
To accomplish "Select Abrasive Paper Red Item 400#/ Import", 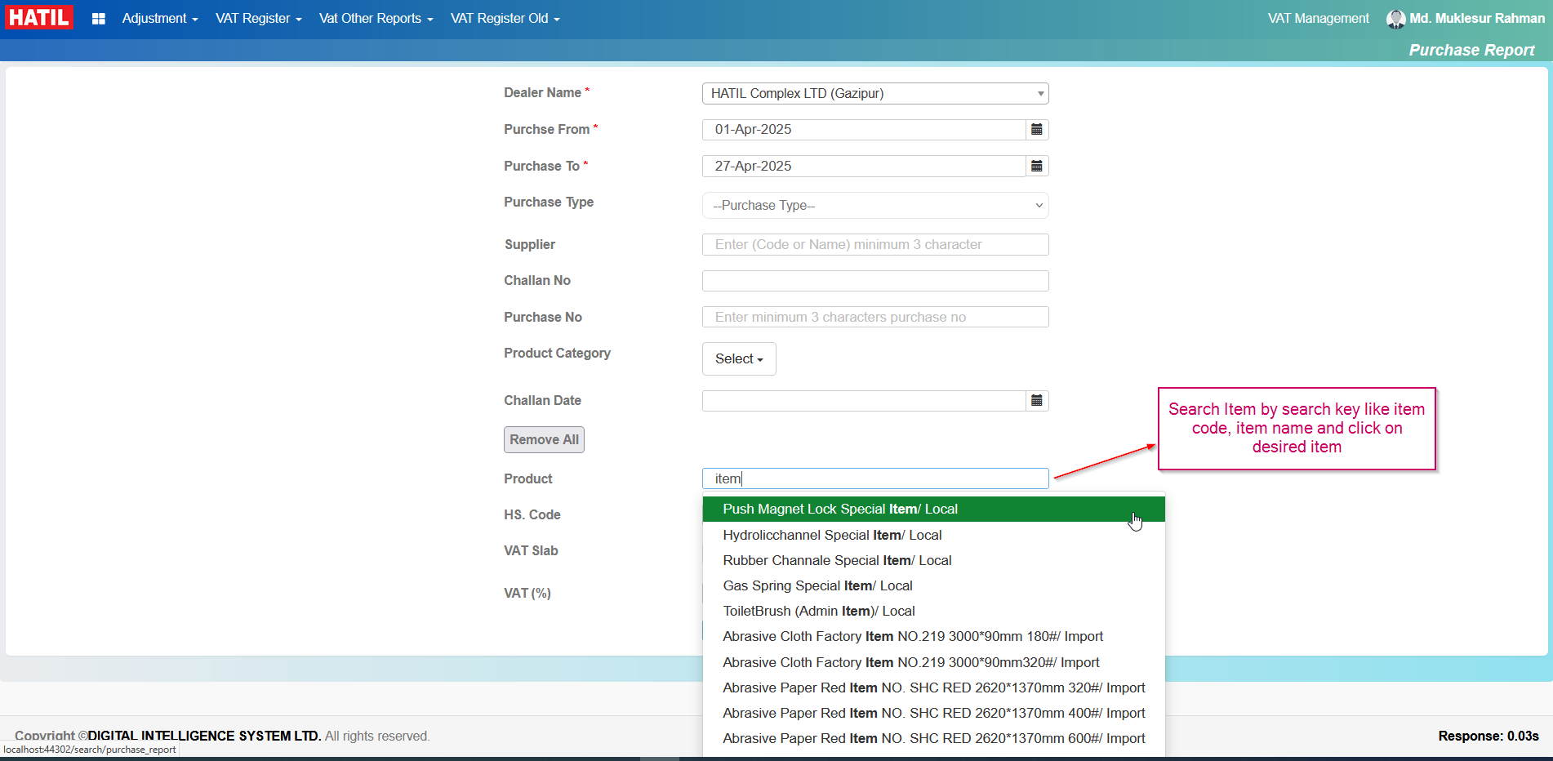I will [933, 714].
